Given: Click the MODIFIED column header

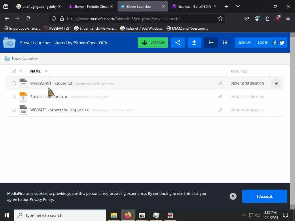Looking at the screenshot, I should click(239, 71).
